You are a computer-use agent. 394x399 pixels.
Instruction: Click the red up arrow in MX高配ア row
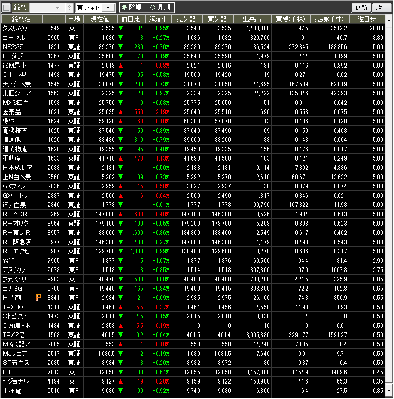tap(121, 344)
